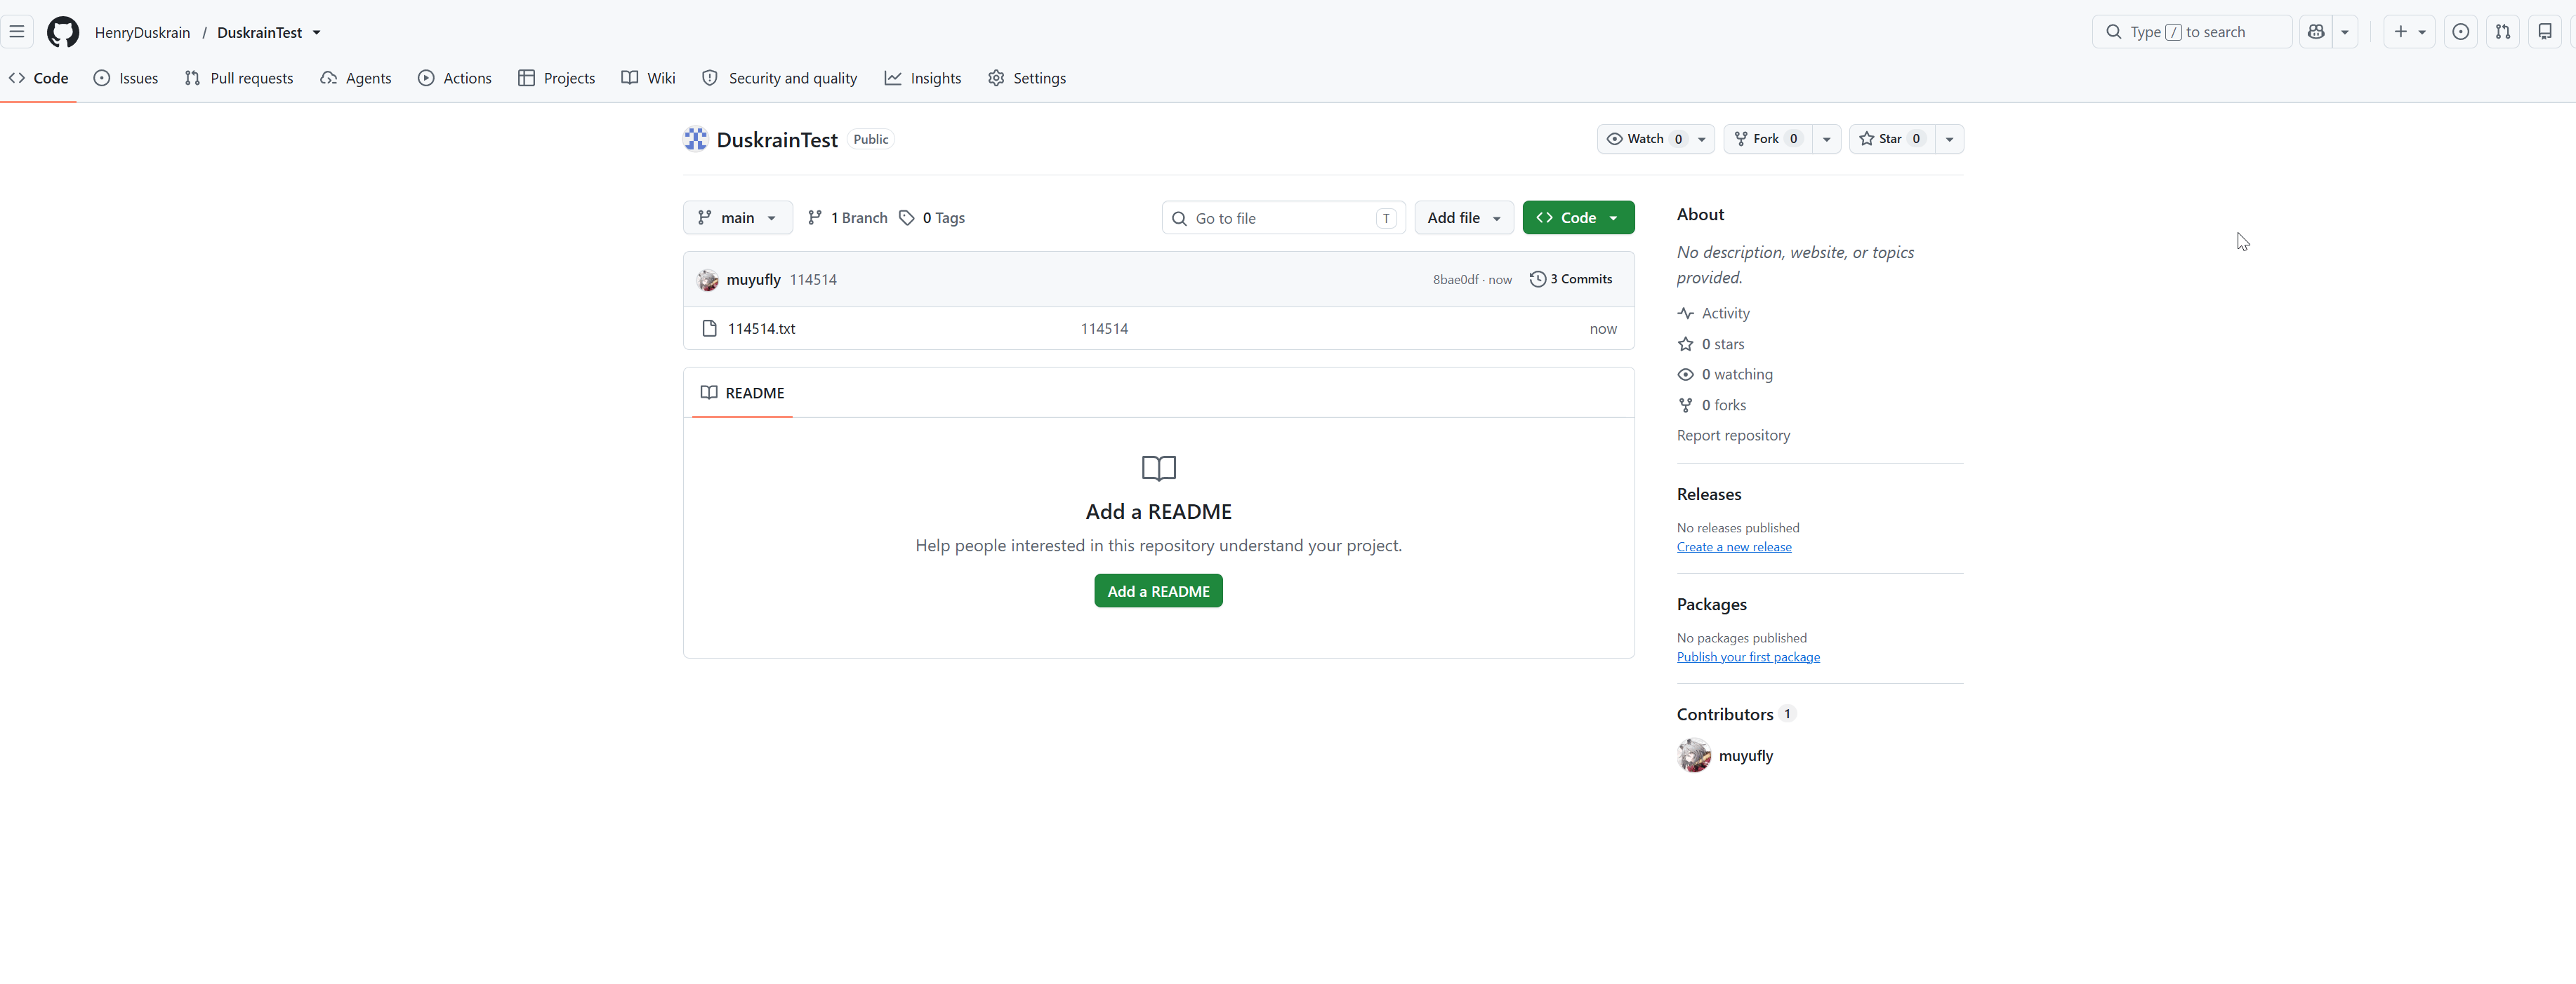View the 3 Commits history

(1571, 280)
